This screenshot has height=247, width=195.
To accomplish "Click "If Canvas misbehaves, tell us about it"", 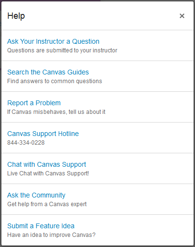I will [x=56, y=112].
